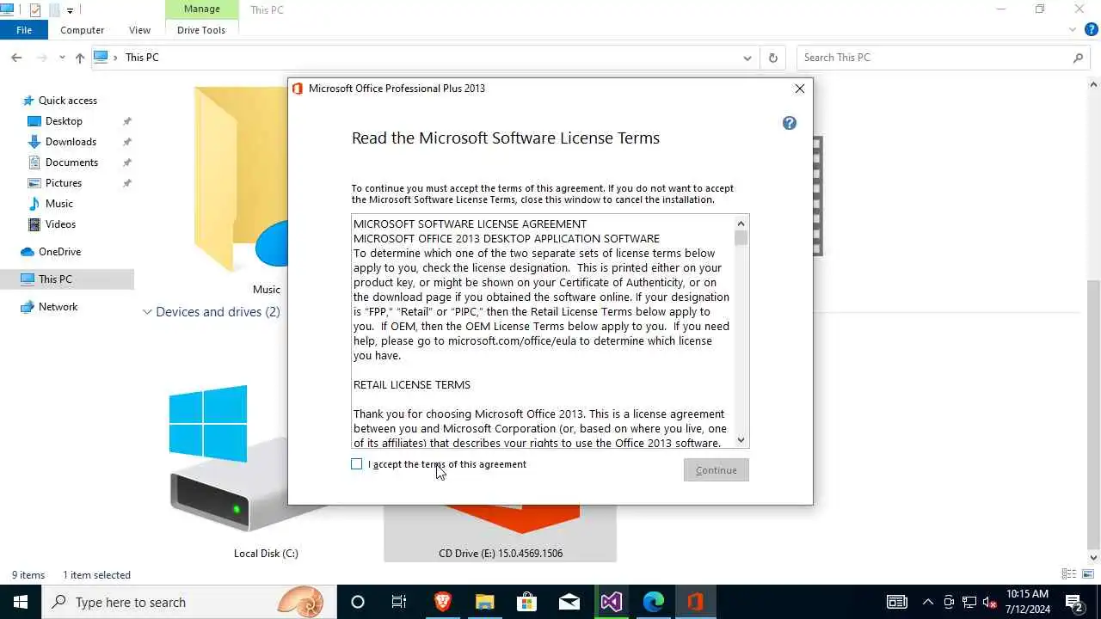Click the Quick Access Toolbar properties icon
The image size is (1101, 619).
(35, 10)
